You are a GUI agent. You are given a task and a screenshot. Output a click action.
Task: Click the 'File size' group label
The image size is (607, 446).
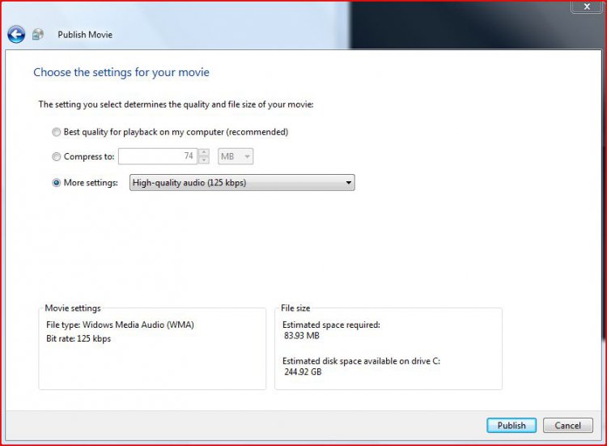[295, 308]
